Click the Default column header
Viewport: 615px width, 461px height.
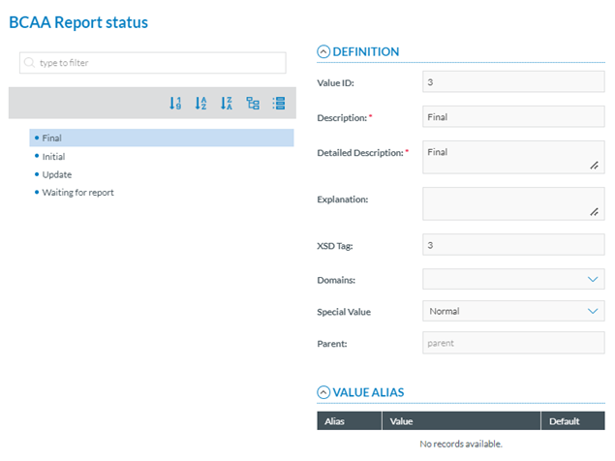pyautogui.click(x=564, y=421)
